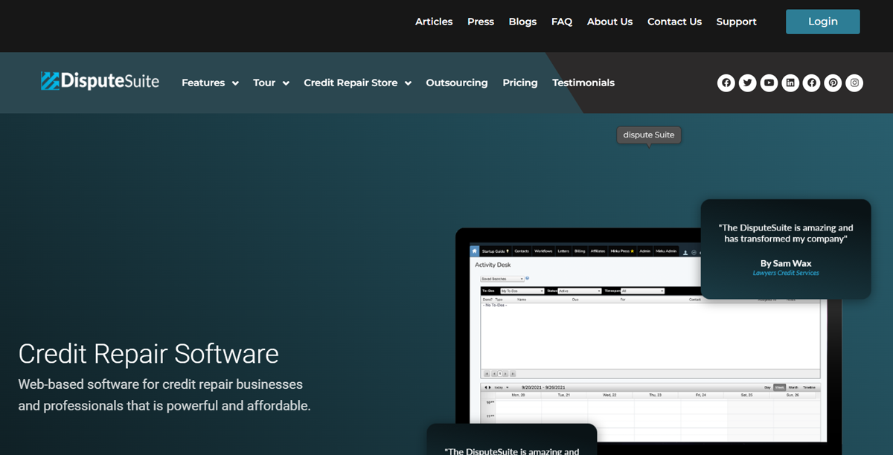
Task: Open the Testimonials page
Action: tap(583, 83)
